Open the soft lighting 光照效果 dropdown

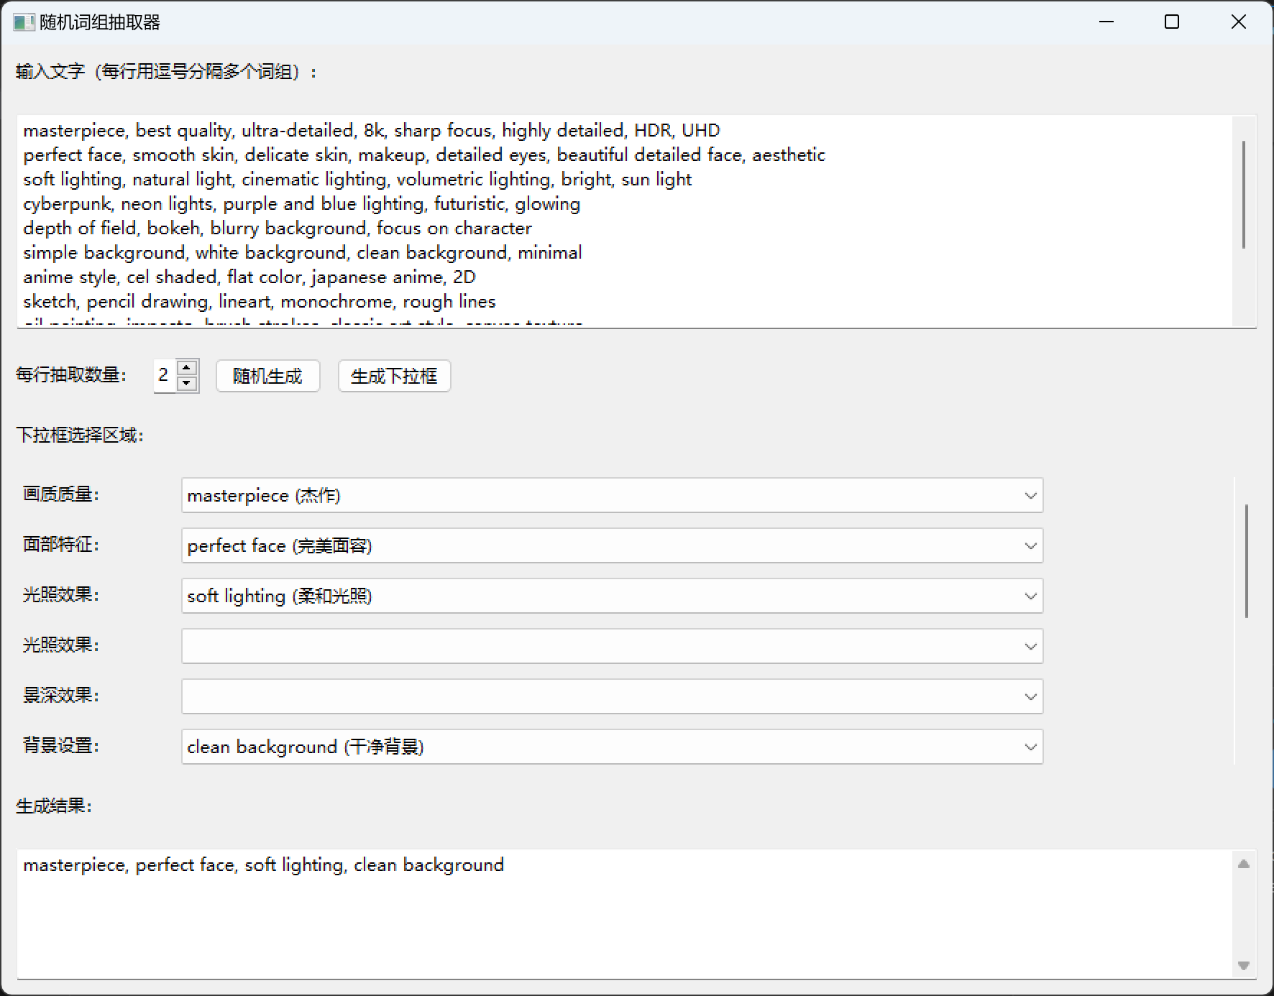click(x=612, y=596)
